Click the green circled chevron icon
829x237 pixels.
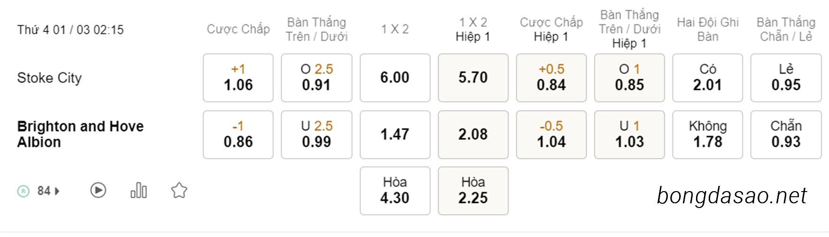(23, 191)
